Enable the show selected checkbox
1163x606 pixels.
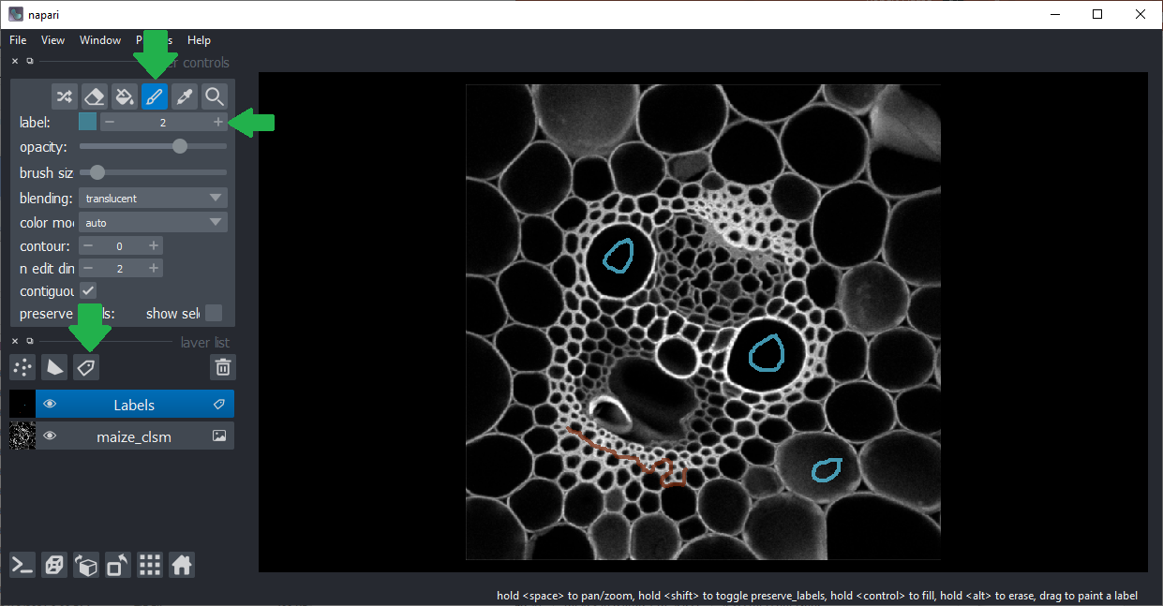tap(214, 313)
